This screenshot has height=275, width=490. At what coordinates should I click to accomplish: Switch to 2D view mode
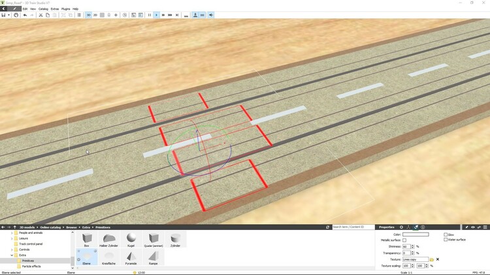95,15
